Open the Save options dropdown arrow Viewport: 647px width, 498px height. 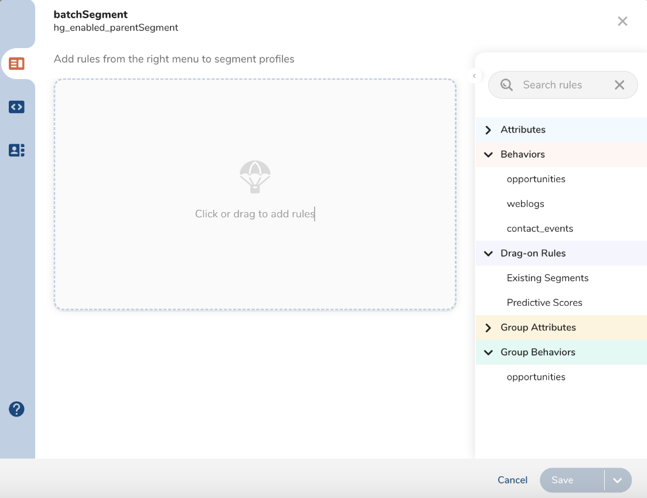[617, 480]
